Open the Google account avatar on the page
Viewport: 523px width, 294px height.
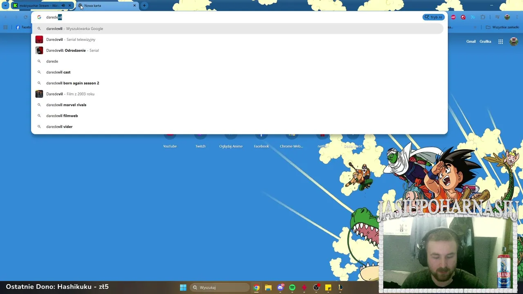tap(514, 42)
